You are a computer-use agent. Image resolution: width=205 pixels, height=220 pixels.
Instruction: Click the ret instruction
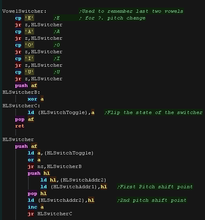click(x=20, y=126)
